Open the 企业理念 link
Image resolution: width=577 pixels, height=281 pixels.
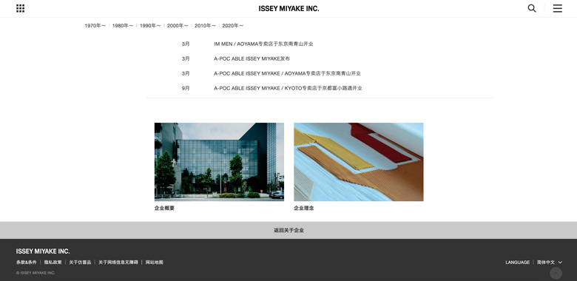click(304, 209)
